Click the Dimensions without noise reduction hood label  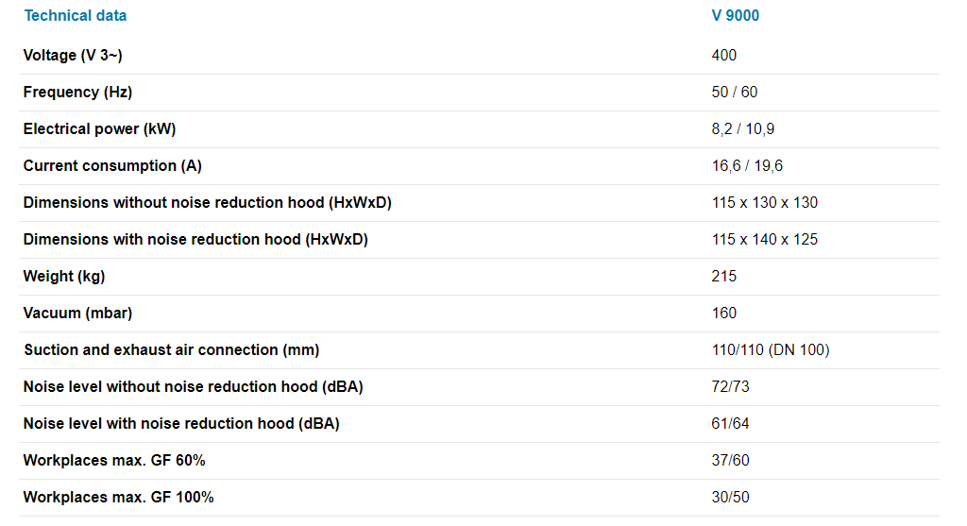pos(207,202)
